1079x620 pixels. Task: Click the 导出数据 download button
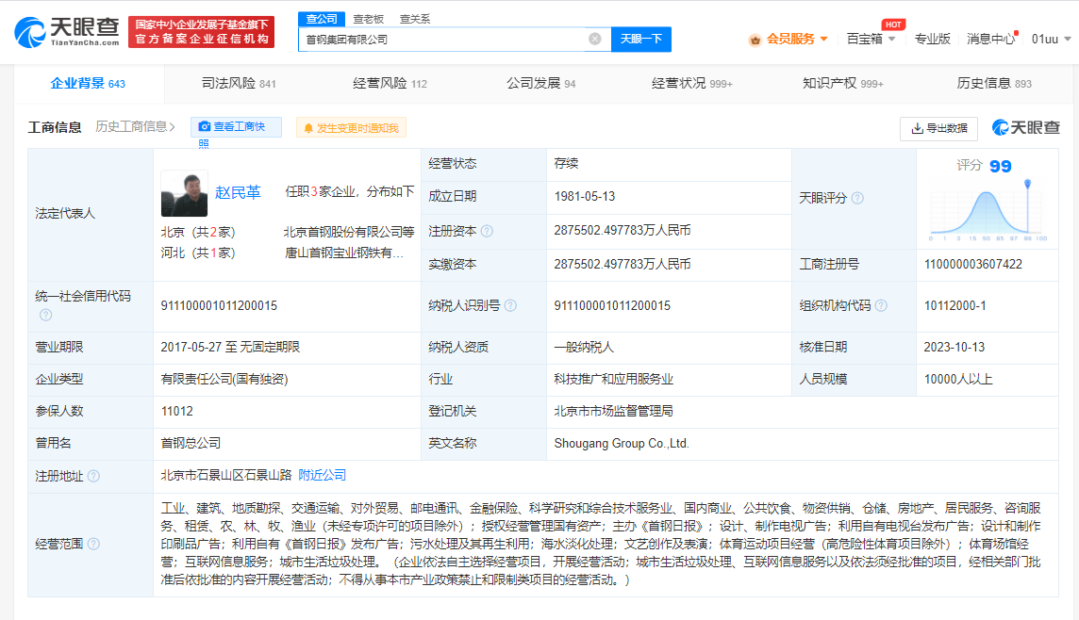[938, 128]
